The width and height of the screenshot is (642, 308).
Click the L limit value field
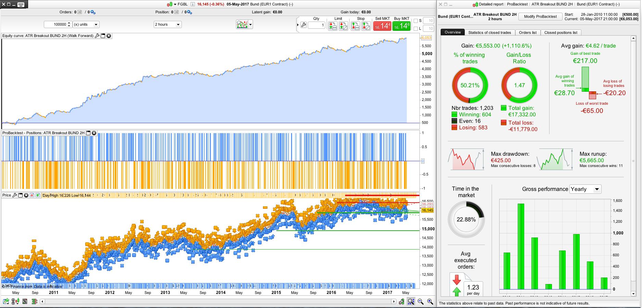coord(429,29)
